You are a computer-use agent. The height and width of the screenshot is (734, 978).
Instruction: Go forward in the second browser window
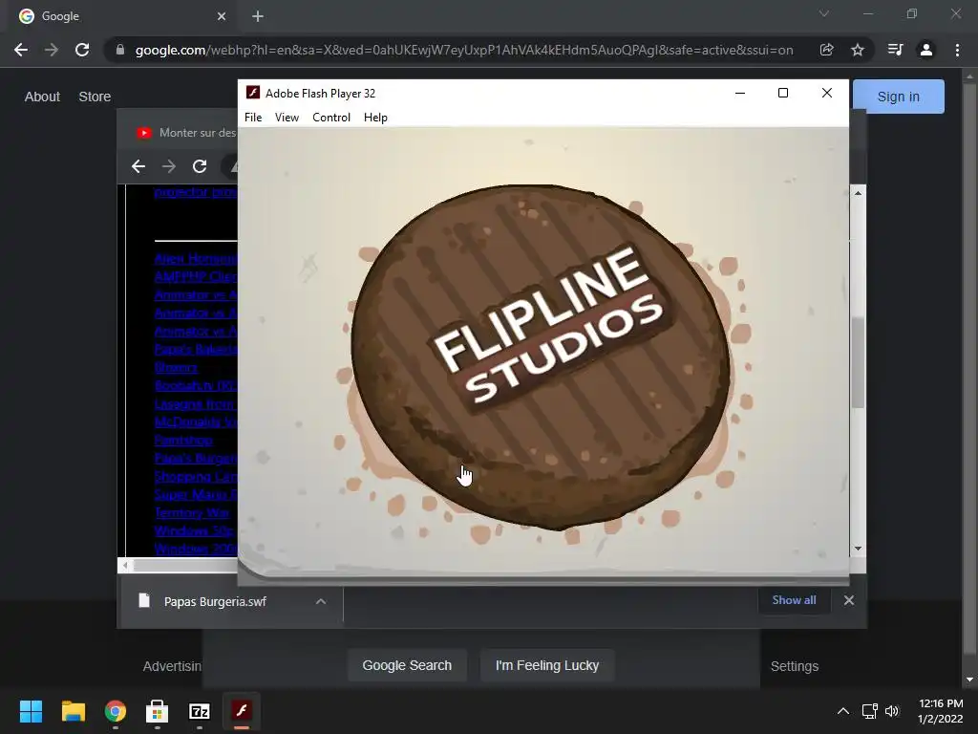point(168,166)
